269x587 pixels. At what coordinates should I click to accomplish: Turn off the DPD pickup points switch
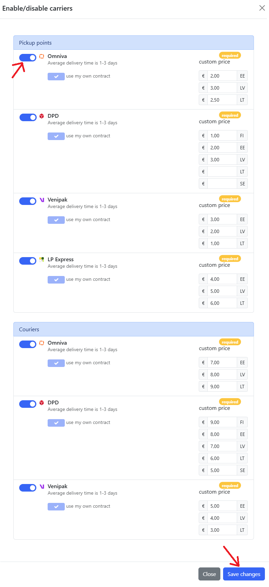coord(28,117)
